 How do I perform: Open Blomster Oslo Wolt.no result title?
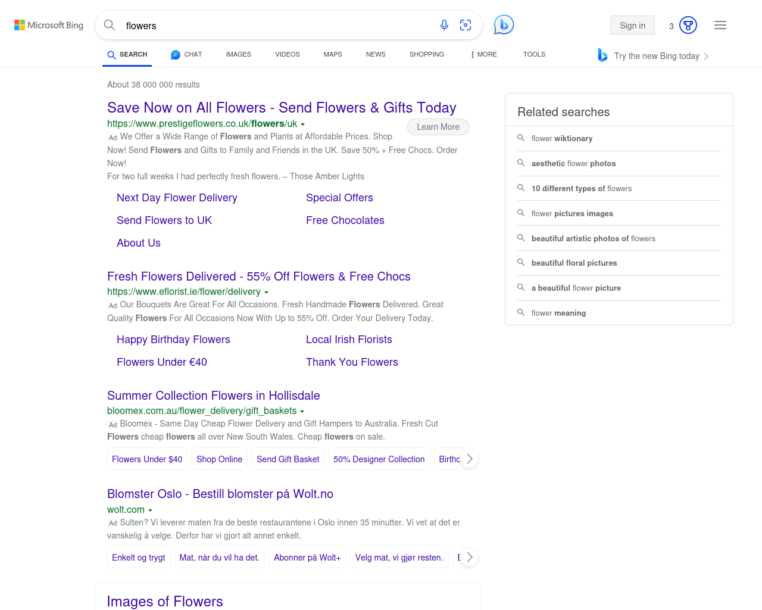click(x=220, y=494)
